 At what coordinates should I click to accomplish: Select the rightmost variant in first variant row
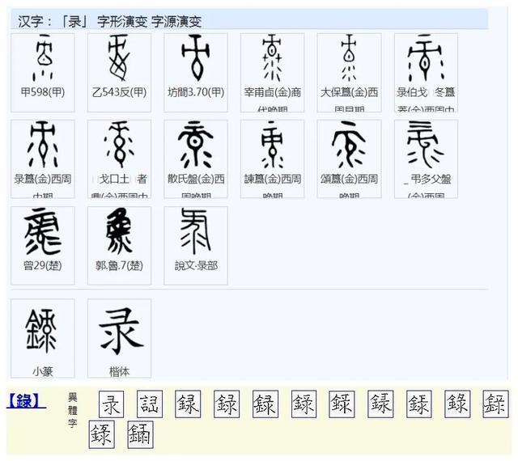495,404
